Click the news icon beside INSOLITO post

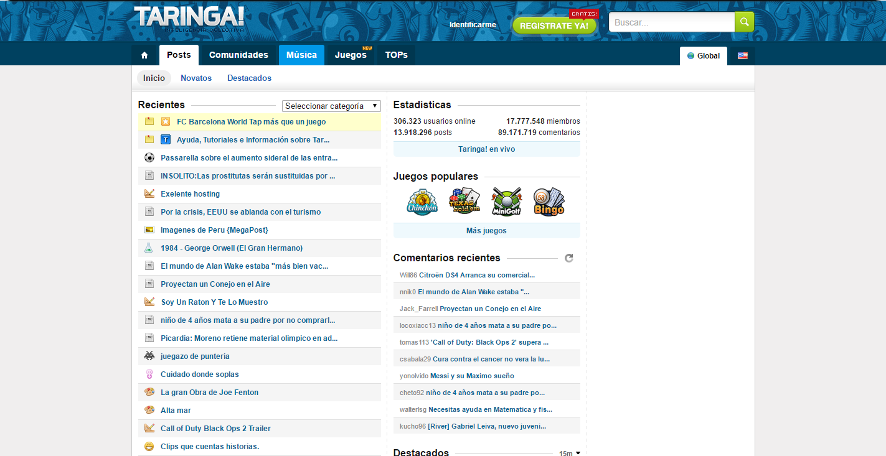point(149,175)
